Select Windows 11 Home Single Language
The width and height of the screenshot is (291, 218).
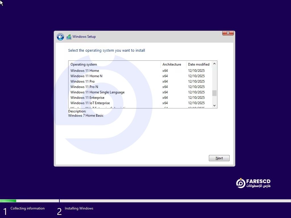(97, 92)
